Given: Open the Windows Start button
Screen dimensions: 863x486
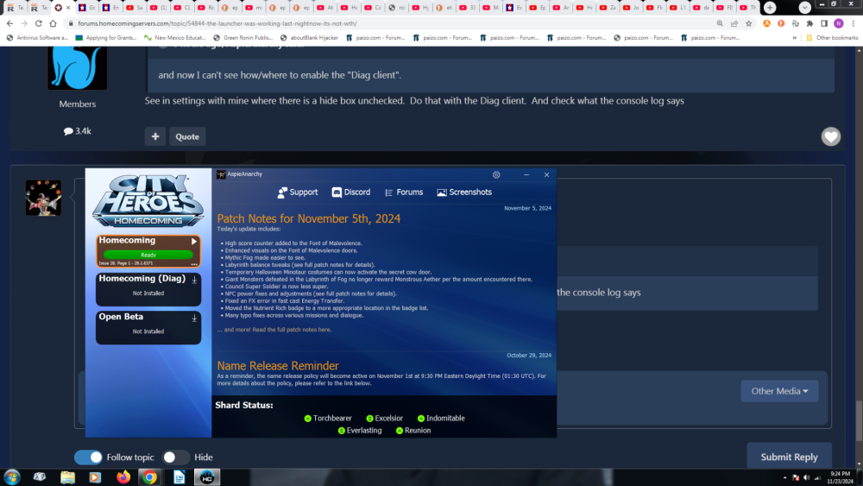Looking at the screenshot, I should click(11, 477).
